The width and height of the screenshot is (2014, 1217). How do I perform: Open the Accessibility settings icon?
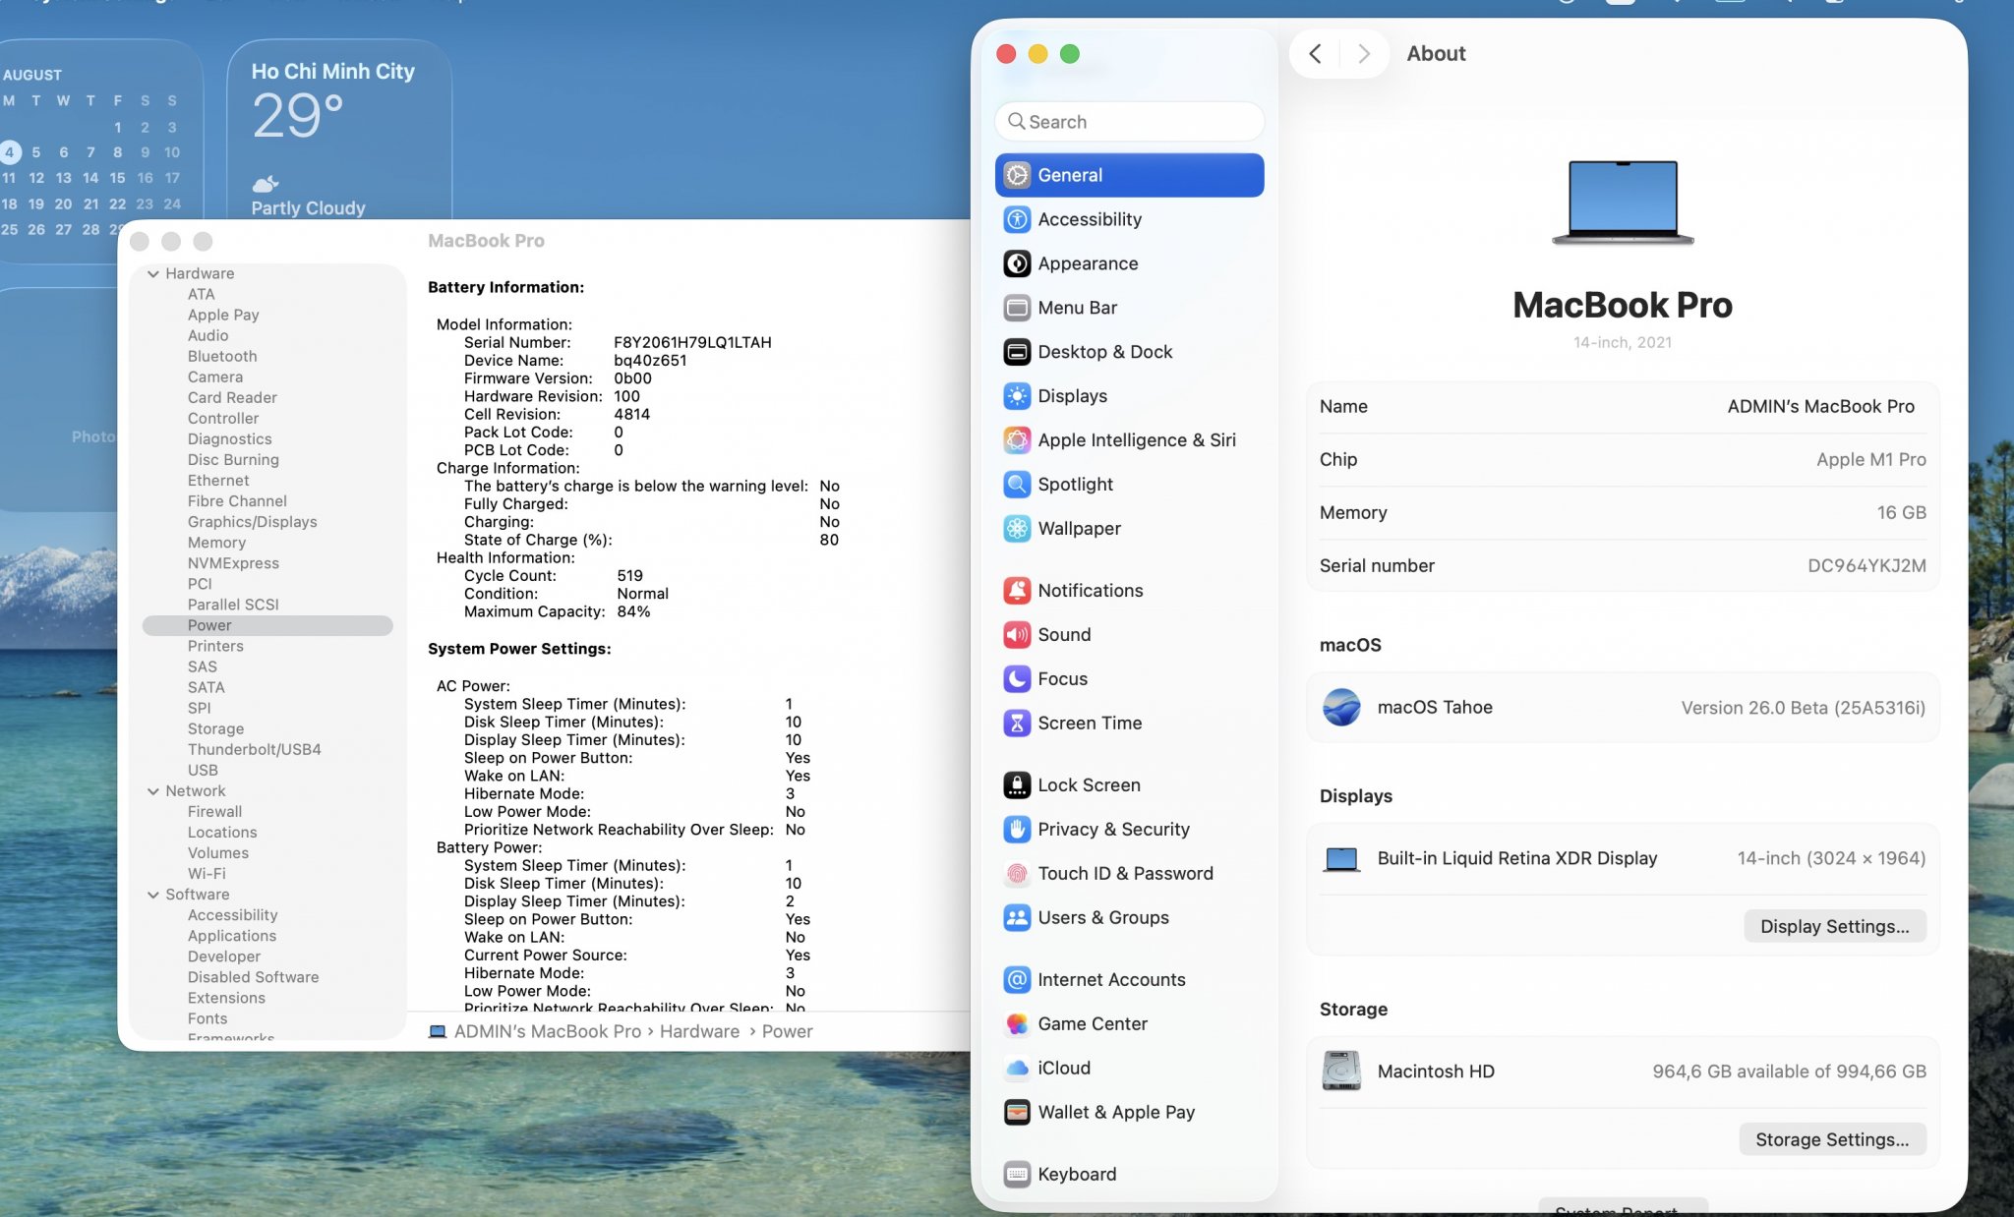pos(1017,219)
